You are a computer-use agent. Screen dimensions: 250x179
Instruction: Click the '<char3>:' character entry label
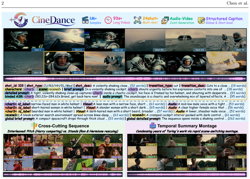coord(11,111)
